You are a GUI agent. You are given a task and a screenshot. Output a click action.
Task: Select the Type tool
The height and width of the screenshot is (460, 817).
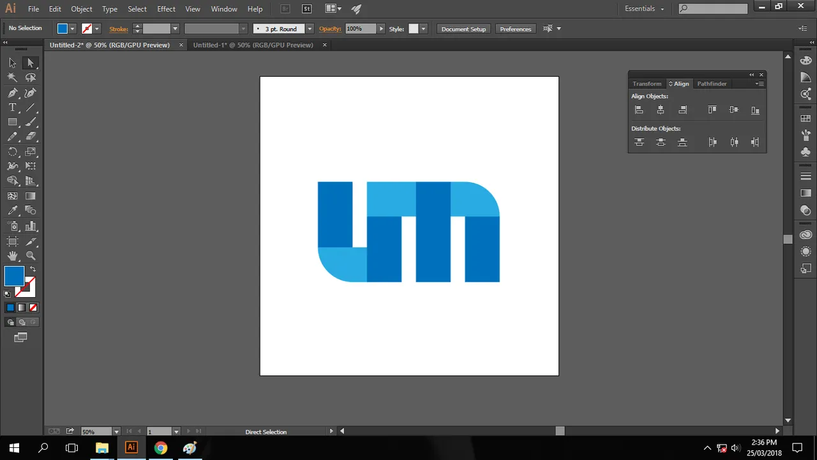tap(12, 107)
